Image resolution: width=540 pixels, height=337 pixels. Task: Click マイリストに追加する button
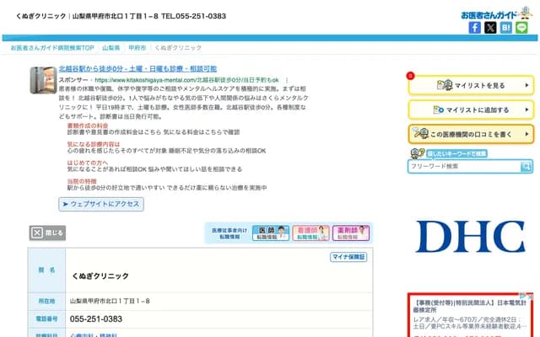click(x=471, y=110)
